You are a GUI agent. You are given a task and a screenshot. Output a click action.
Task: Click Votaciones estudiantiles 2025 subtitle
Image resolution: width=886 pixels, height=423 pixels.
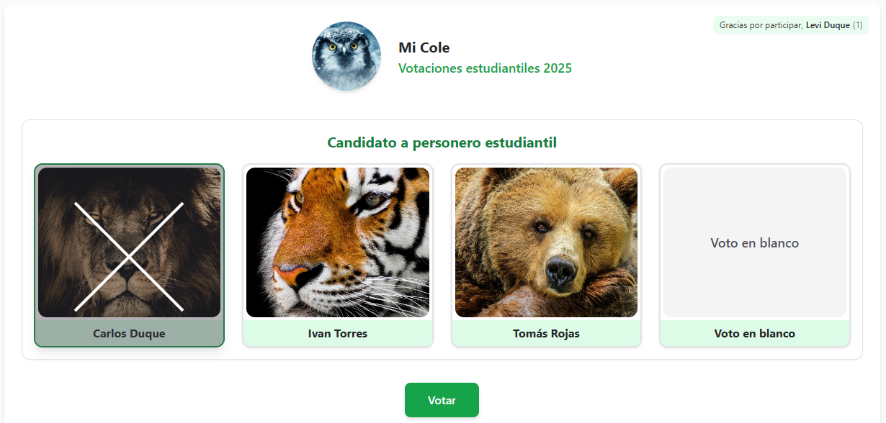tap(485, 68)
